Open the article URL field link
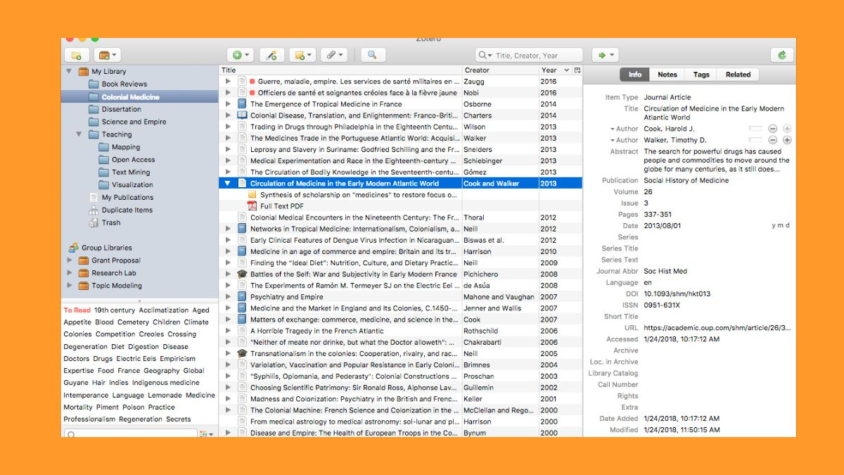Viewport: 844px width, 475px height. coord(717,328)
